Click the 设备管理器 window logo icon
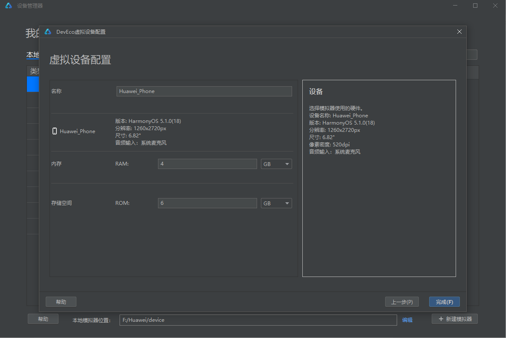506x338 pixels. [9, 6]
